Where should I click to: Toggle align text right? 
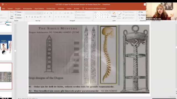pos(61,17)
